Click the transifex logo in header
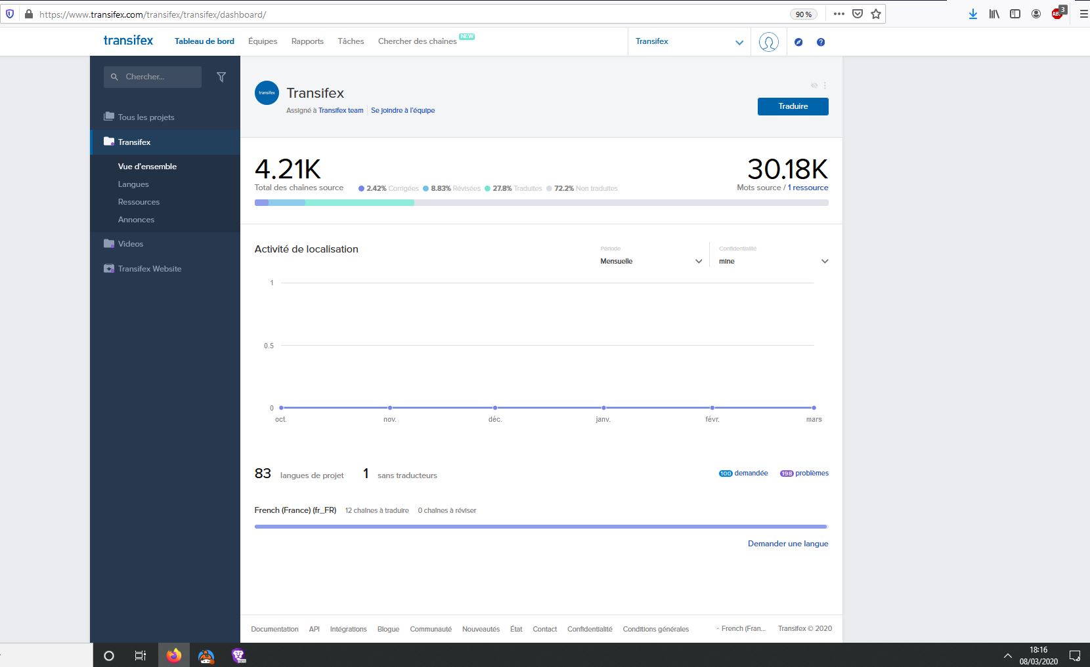1090x667 pixels. (x=128, y=41)
